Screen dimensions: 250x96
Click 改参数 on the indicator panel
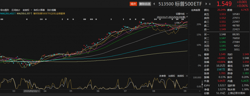[x=163, y=76]
